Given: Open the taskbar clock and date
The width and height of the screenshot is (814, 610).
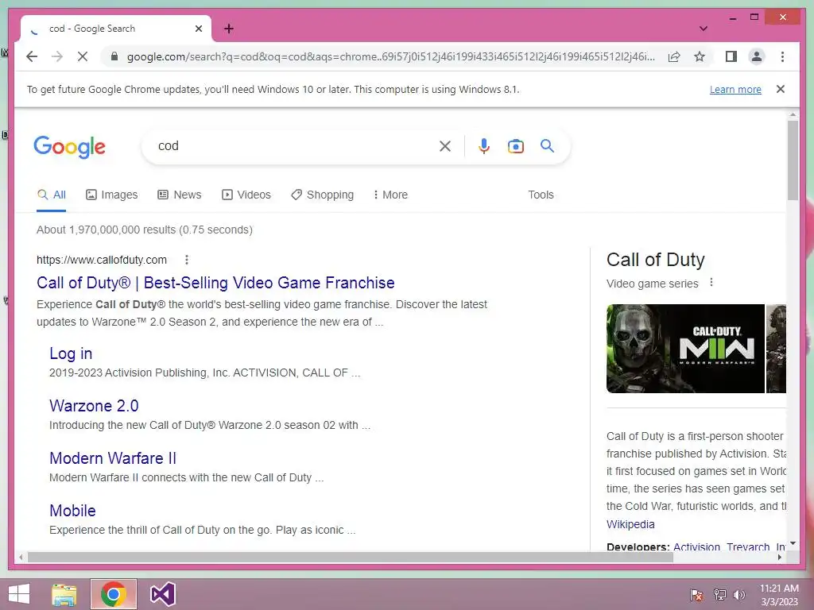Looking at the screenshot, I should point(779,595).
